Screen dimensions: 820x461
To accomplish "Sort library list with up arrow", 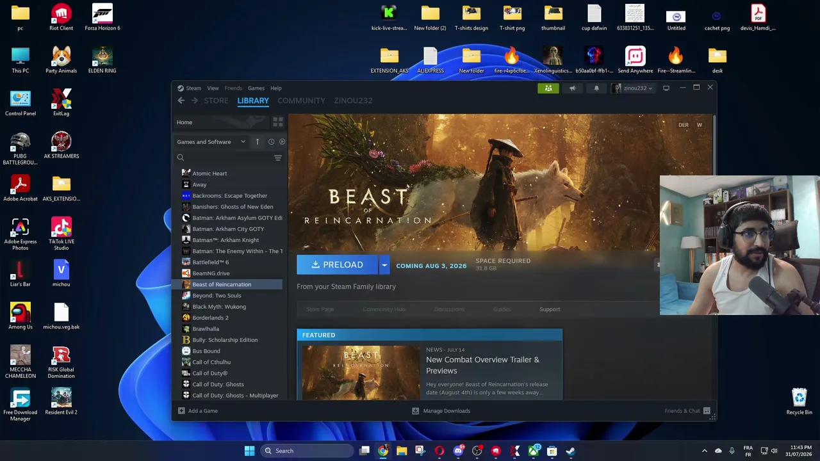I will [x=258, y=142].
